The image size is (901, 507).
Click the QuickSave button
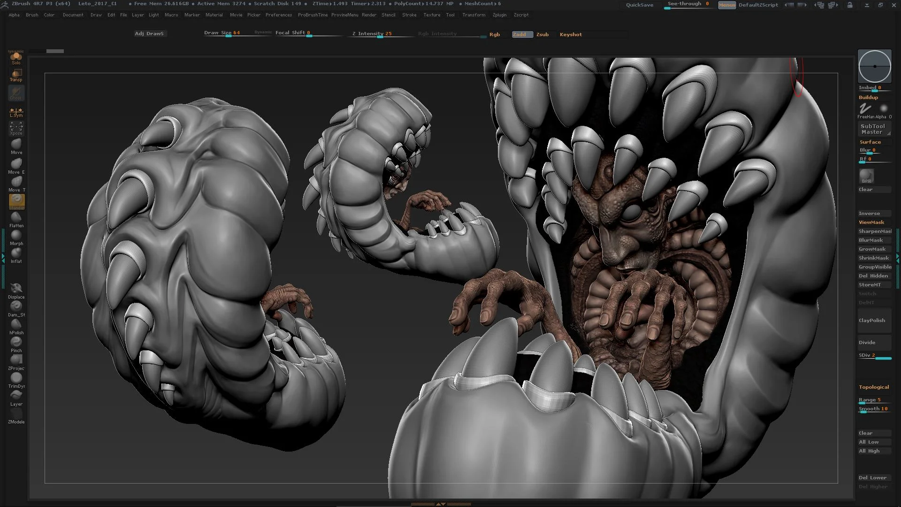point(639,5)
